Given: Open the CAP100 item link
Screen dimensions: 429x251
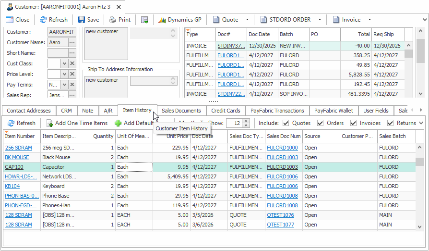Looking at the screenshot, I should pos(14,167).
